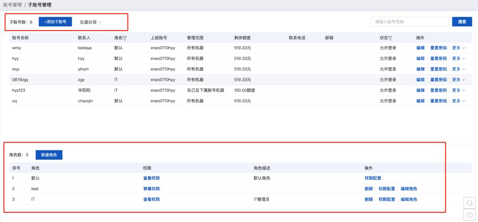Click 默认角色 description text
Screen dimensions: 478x222
coord(262,178)
